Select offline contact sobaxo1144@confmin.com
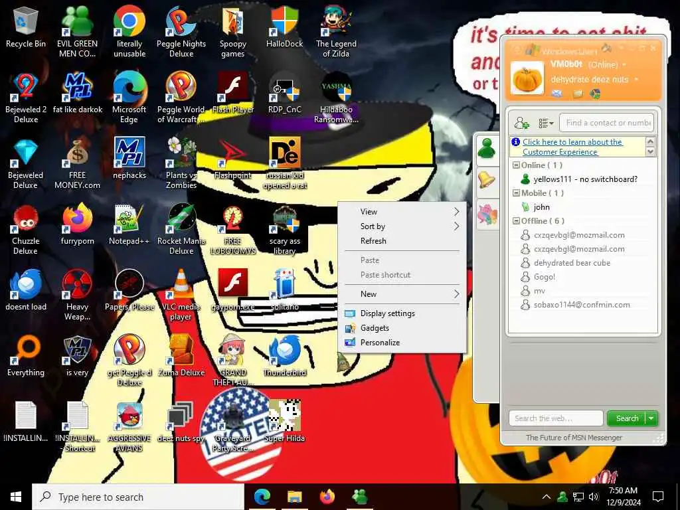The height and width of the screenshot is (510, 680). pyautogui.click(x=582, y=304)
